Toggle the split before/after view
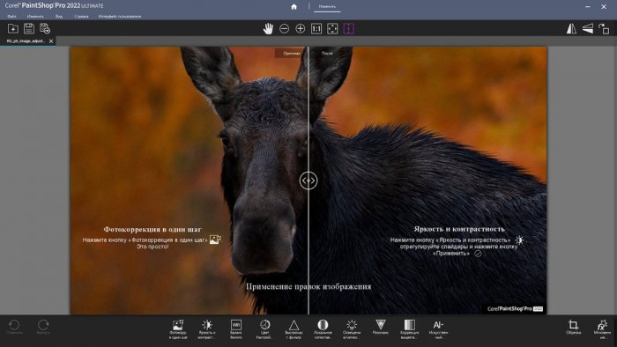 point(349,29)
